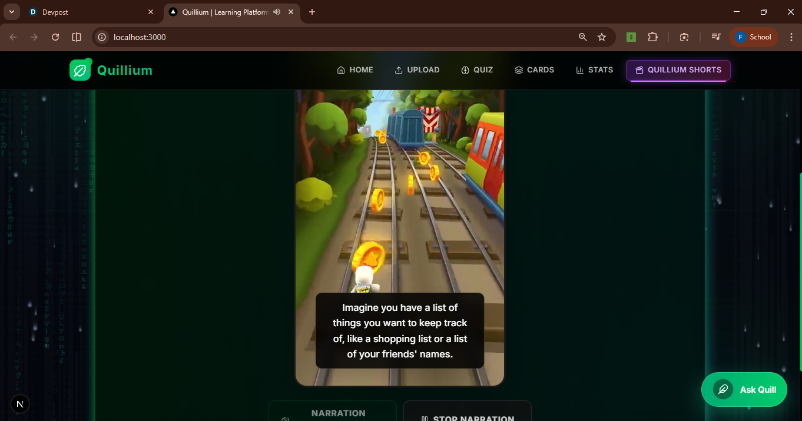The width and height of the screenshot is (802, 421).
Task: Open the media controls icon
Action: point(716,37)
